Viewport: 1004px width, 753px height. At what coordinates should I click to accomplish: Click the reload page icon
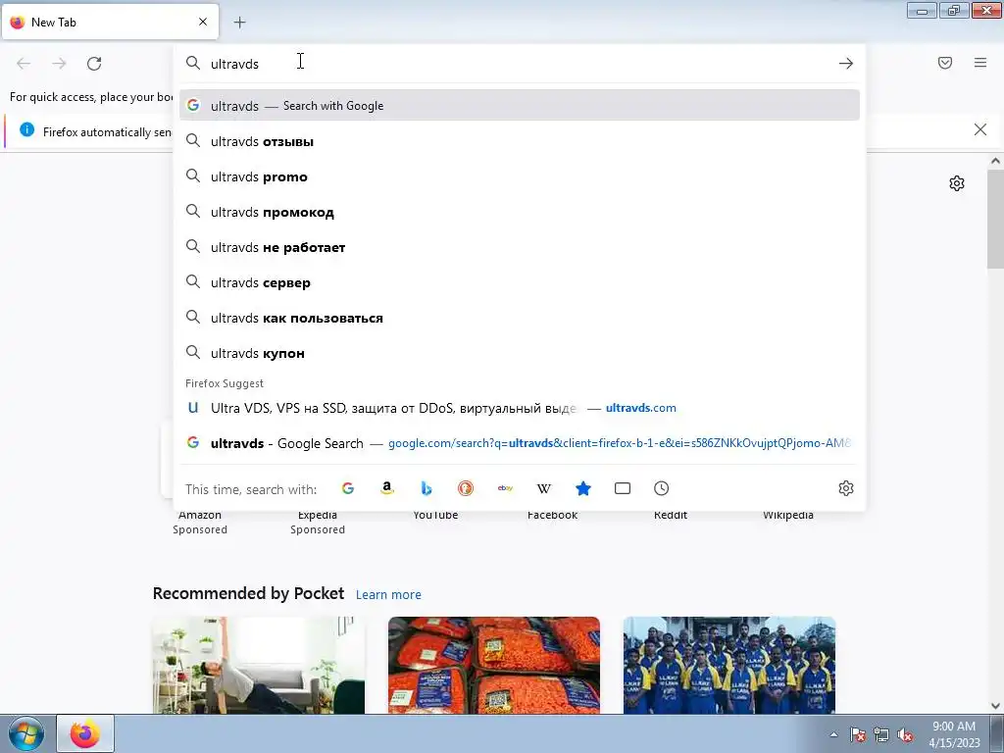94,64
